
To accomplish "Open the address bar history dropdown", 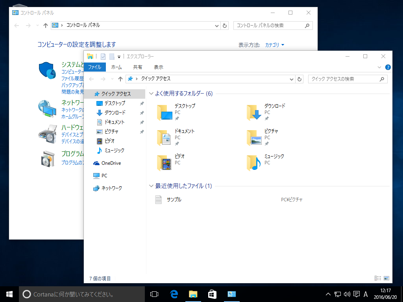I will (291, 79).
